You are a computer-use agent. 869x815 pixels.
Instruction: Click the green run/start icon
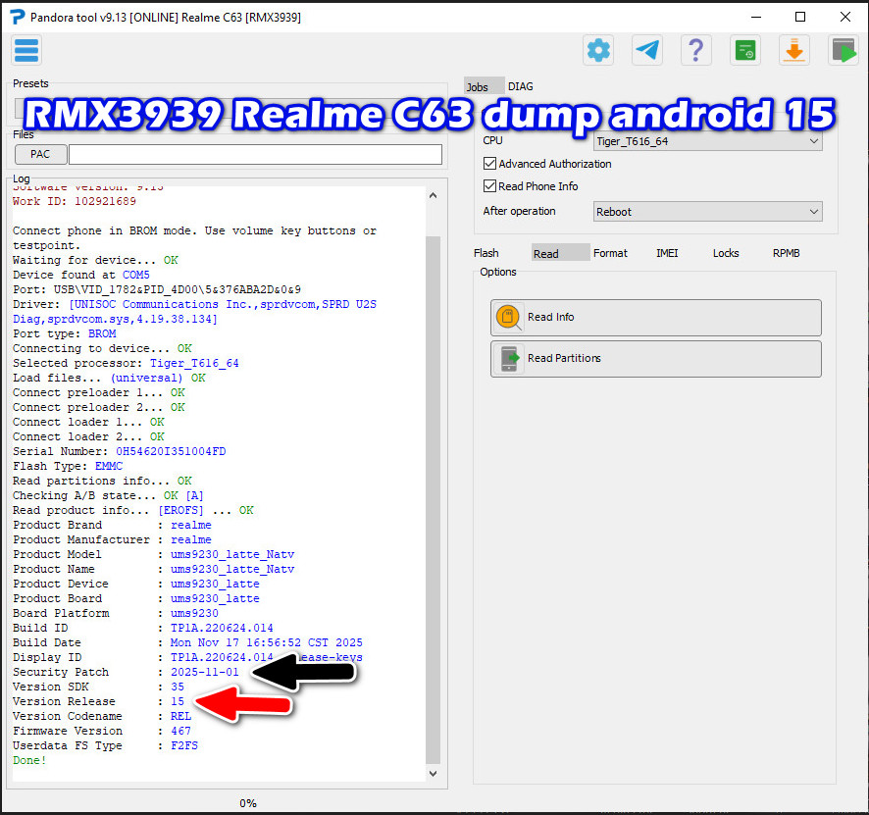(843, 51)
